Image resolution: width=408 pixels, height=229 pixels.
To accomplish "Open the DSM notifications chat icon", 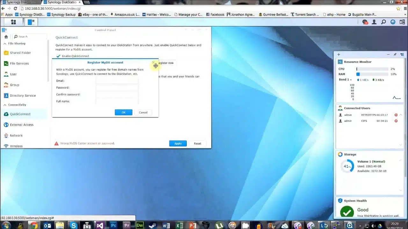I will click(x=365, y=22).
